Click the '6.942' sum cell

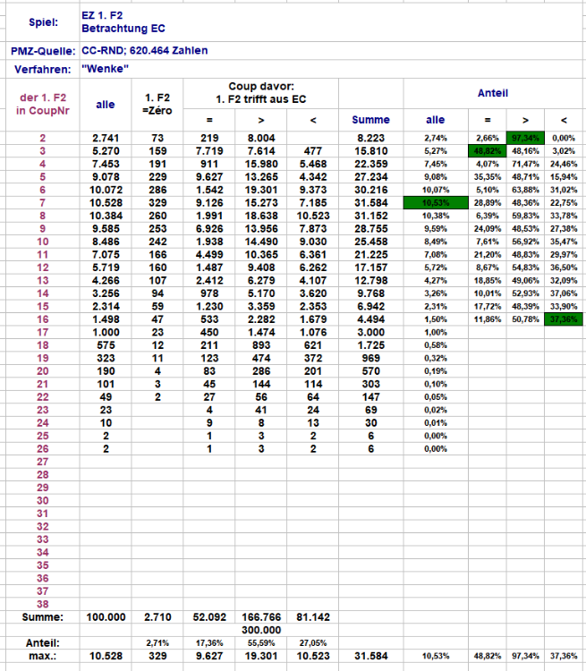(x=370, y=306)
